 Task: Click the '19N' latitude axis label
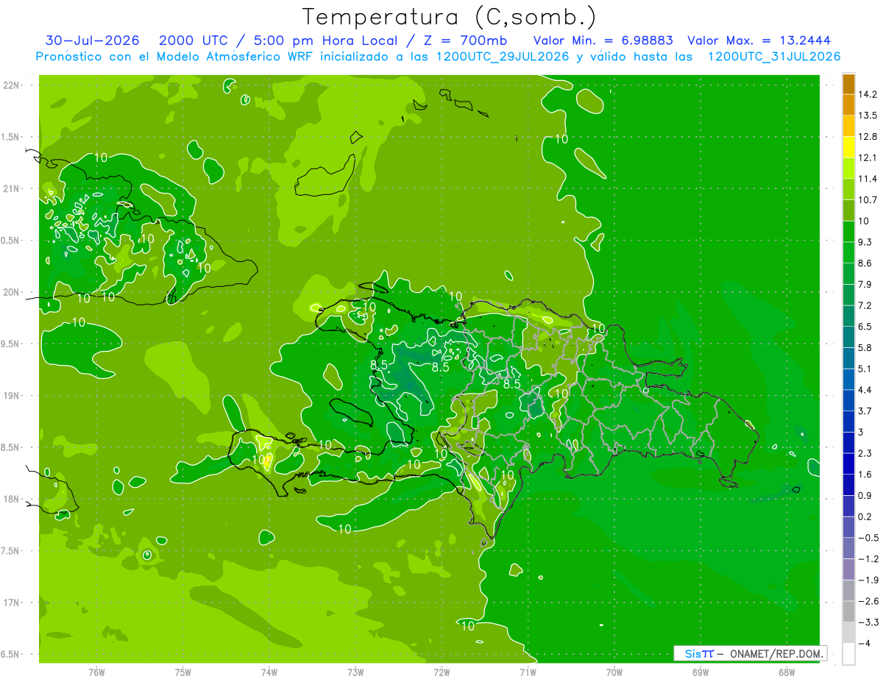coord(12,395)
